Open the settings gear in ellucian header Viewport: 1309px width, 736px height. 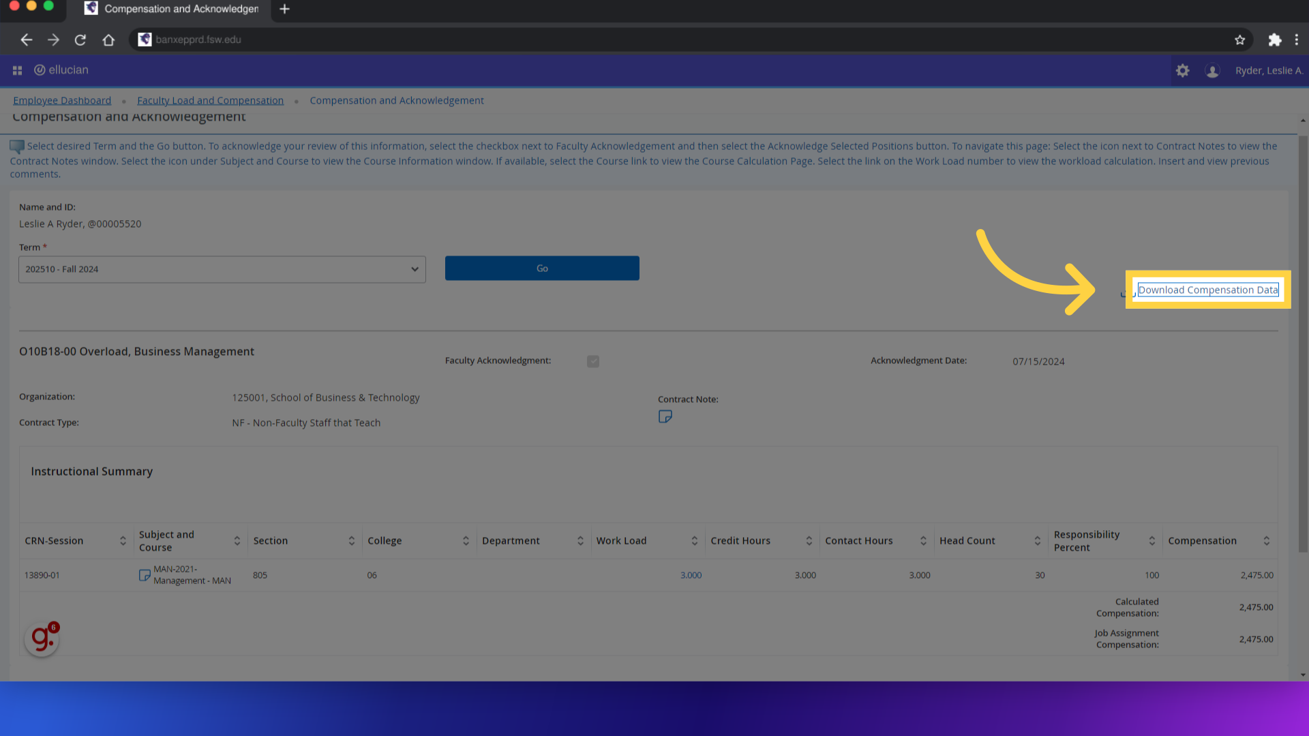click(x=1182, y=70)
